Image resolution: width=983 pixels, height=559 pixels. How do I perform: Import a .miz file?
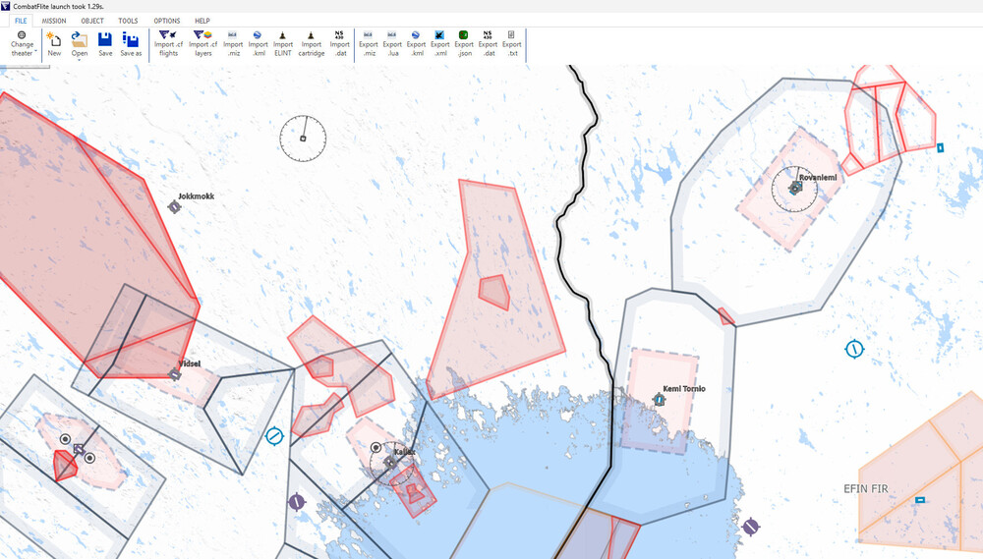point(233,44)
